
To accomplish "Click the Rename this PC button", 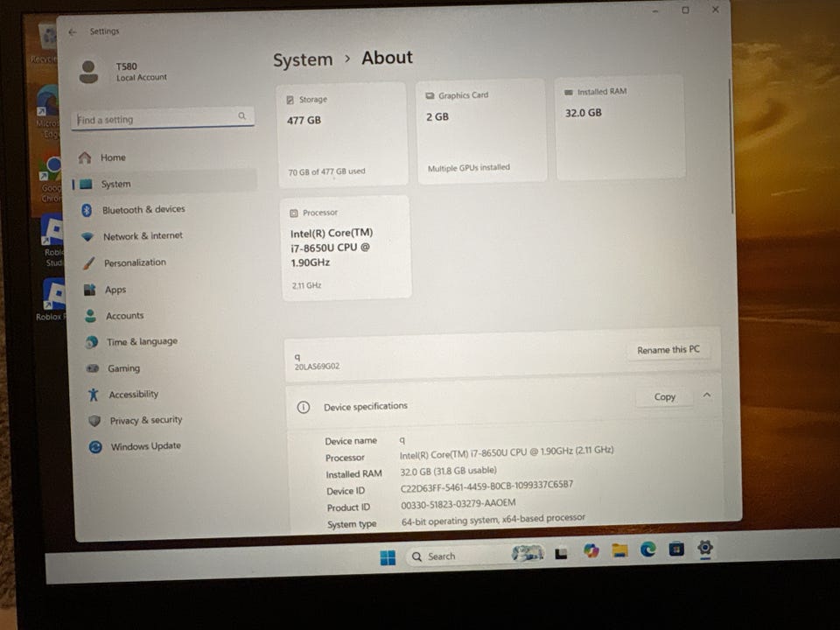I will 668,350.
